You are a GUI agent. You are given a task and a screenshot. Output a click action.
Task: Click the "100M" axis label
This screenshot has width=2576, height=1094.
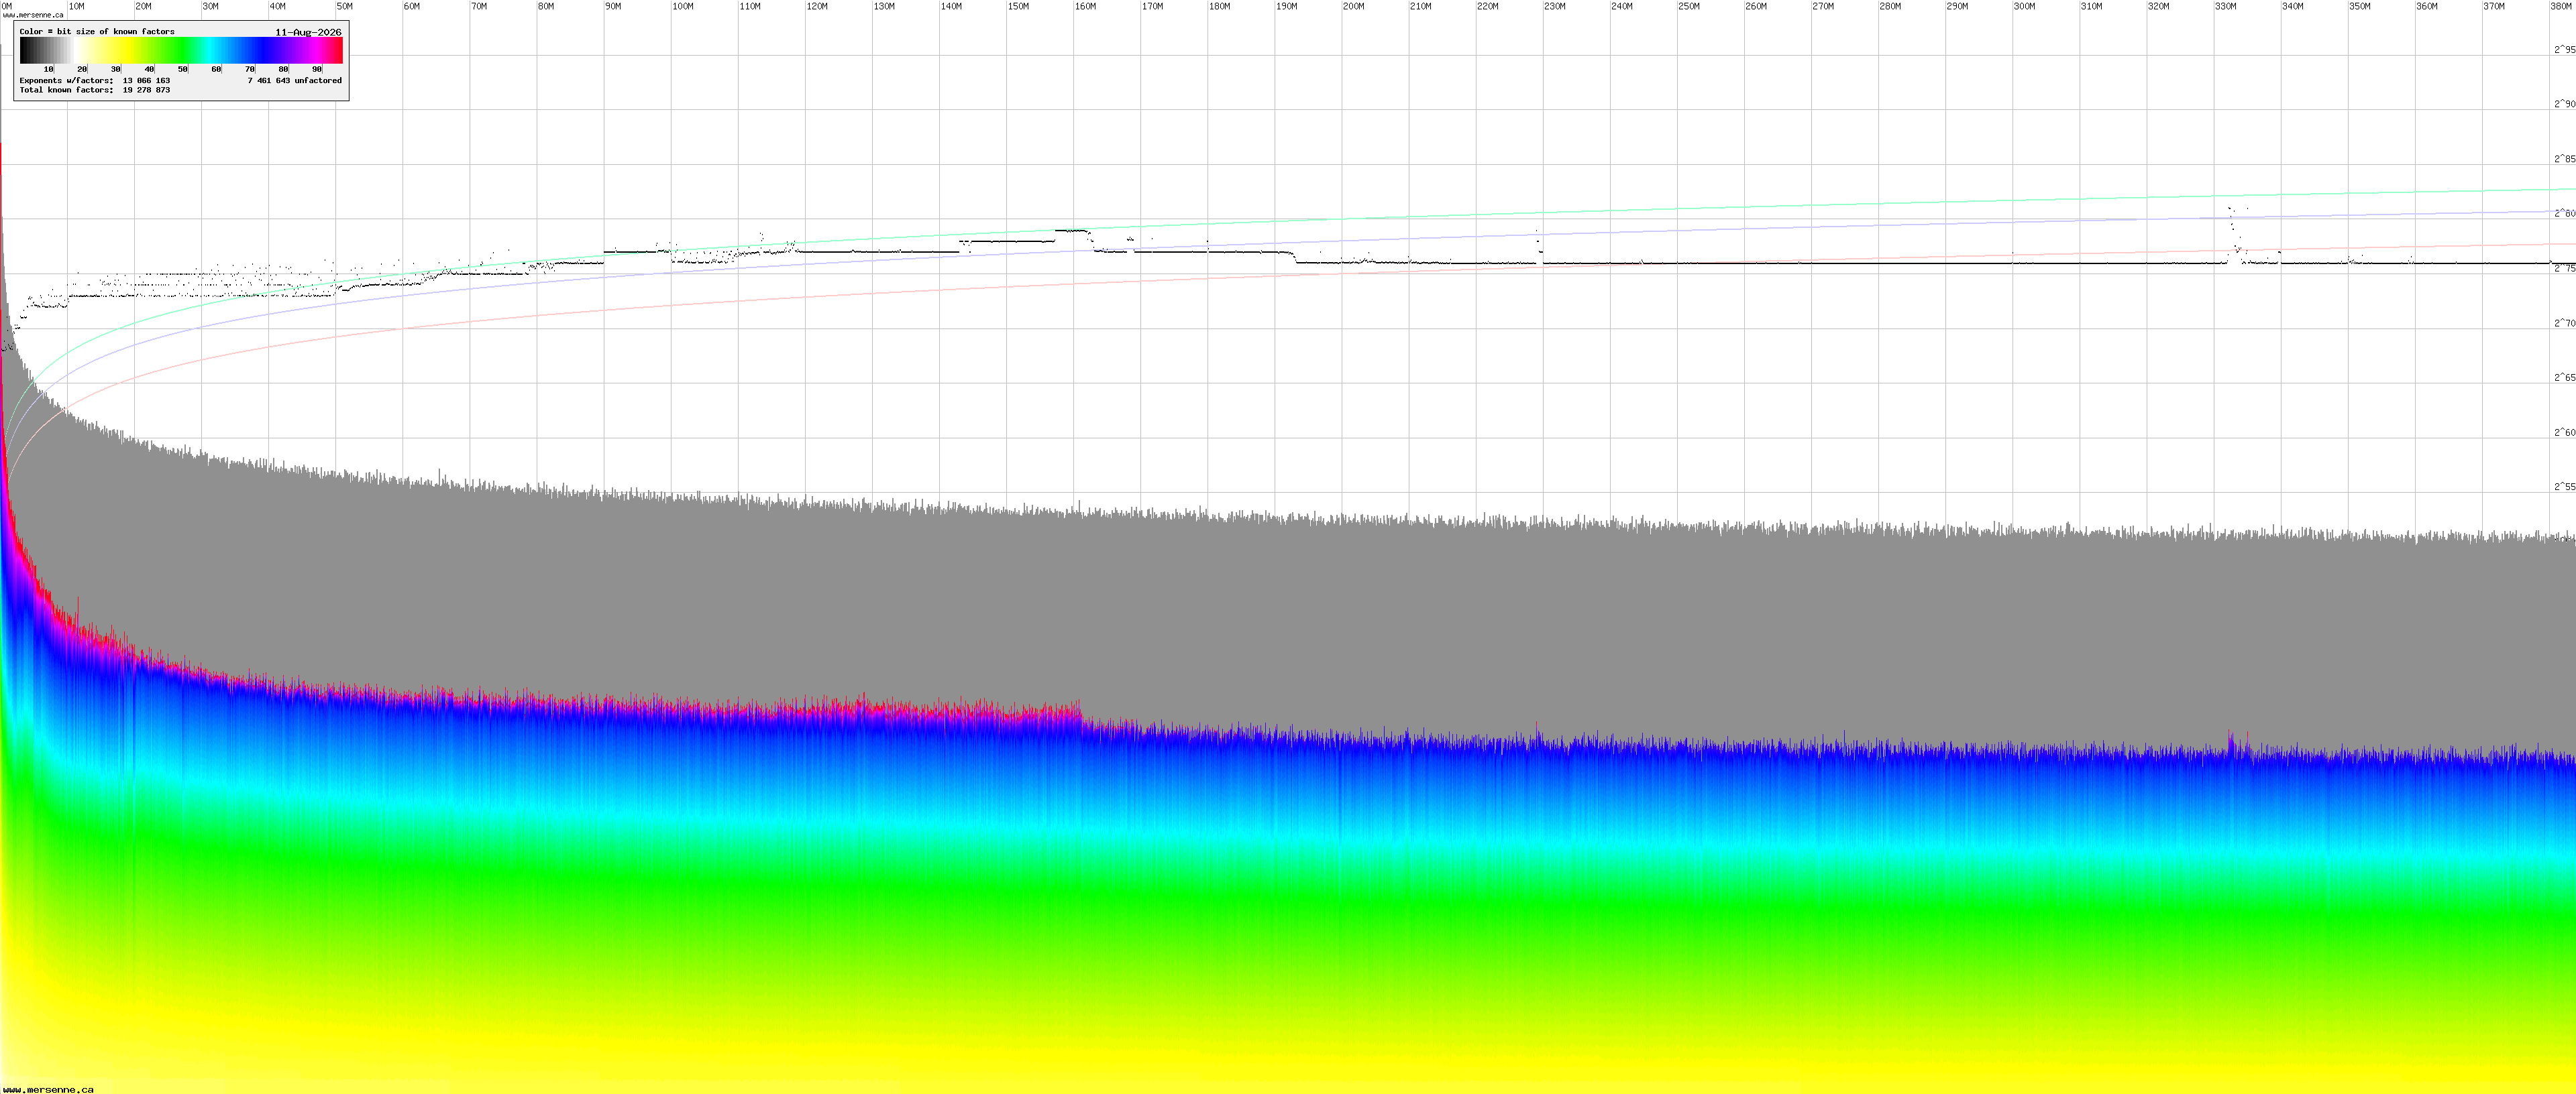tap(683, 6)
